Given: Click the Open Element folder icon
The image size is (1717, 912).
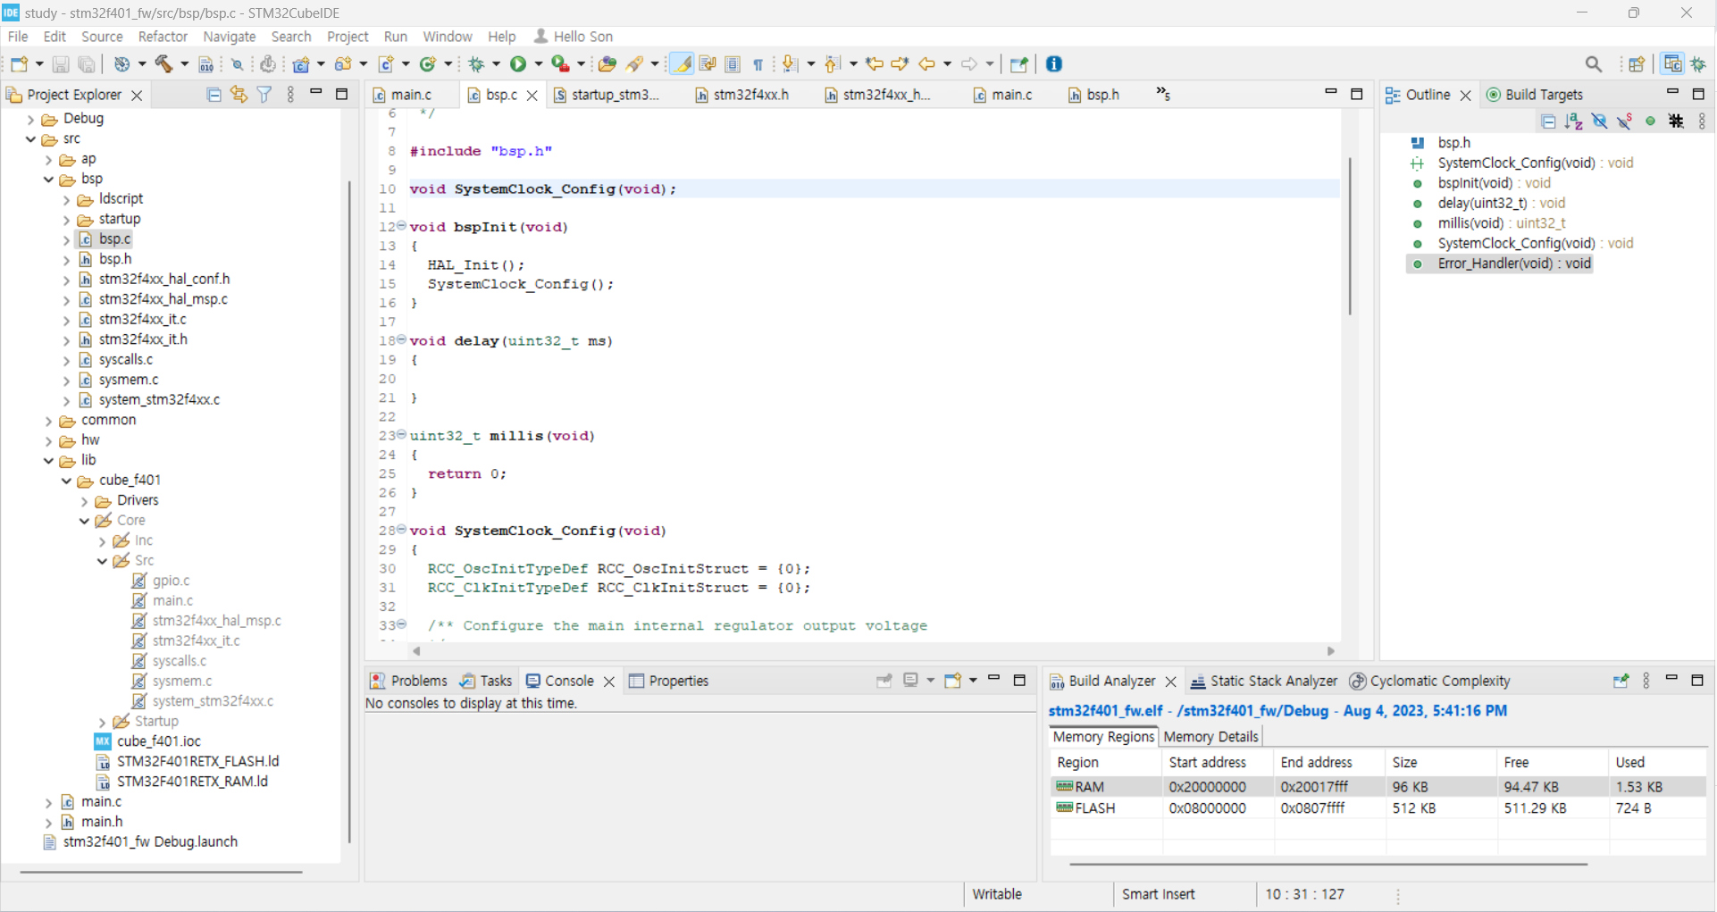Looking at the screenshot, I should click(x=607, y=64).
